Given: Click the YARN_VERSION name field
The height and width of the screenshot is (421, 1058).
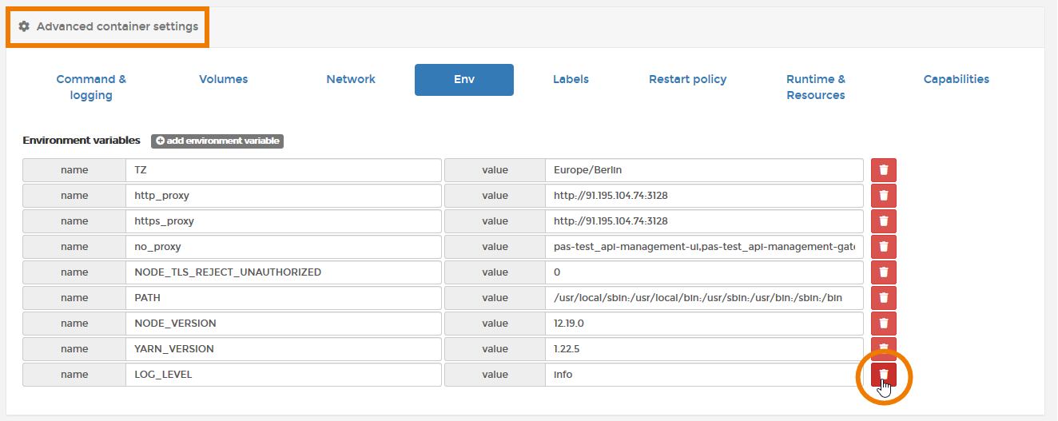Looking at the screenshot, I should pos(283,349).
